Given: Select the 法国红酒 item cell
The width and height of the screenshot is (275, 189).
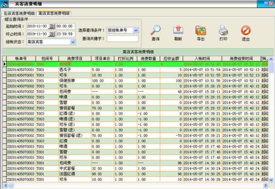Looking at the screenshot, I should (x=75, y=174).
